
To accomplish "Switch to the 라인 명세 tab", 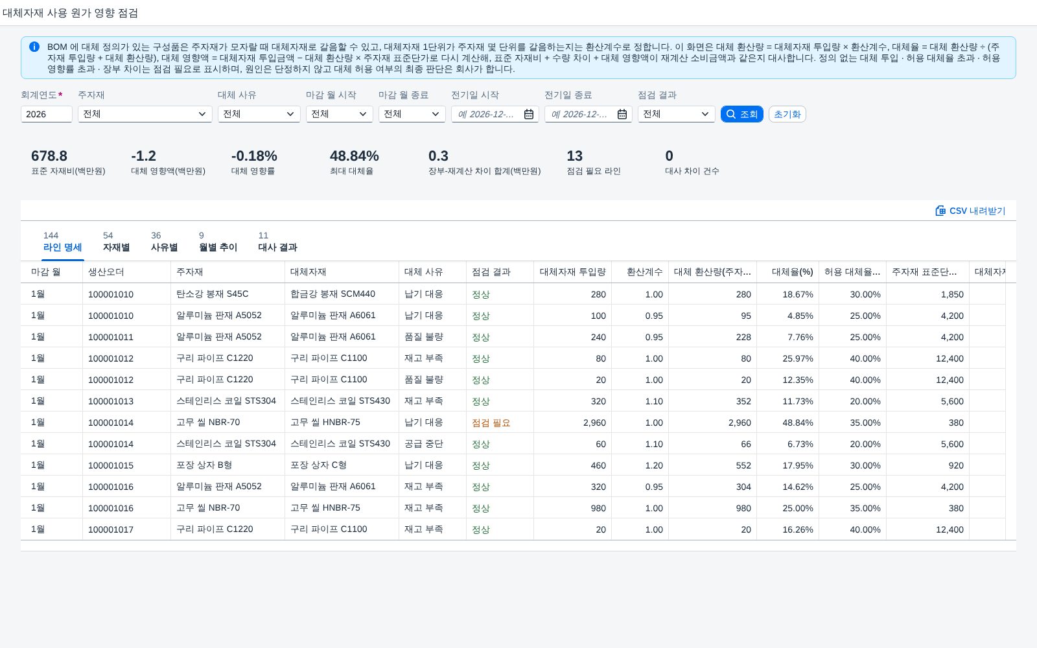I will point(63,242).
